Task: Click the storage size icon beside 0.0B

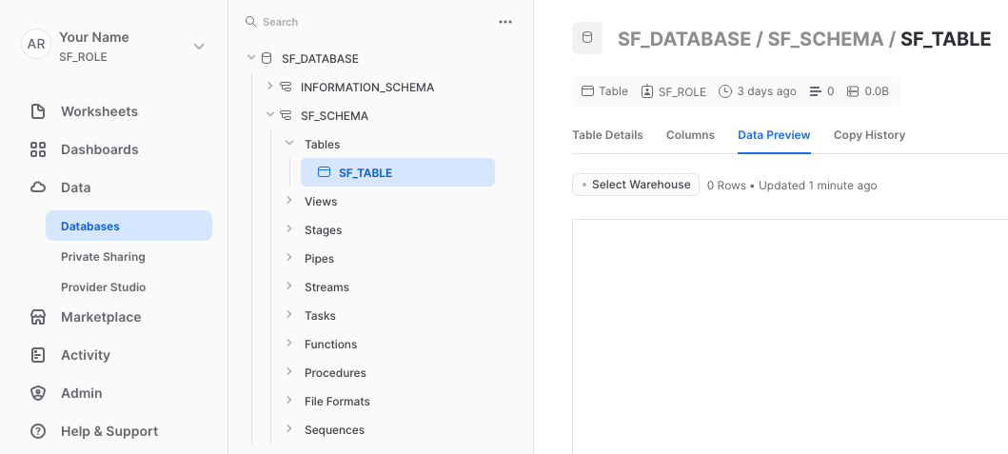Action: [853, 91]
